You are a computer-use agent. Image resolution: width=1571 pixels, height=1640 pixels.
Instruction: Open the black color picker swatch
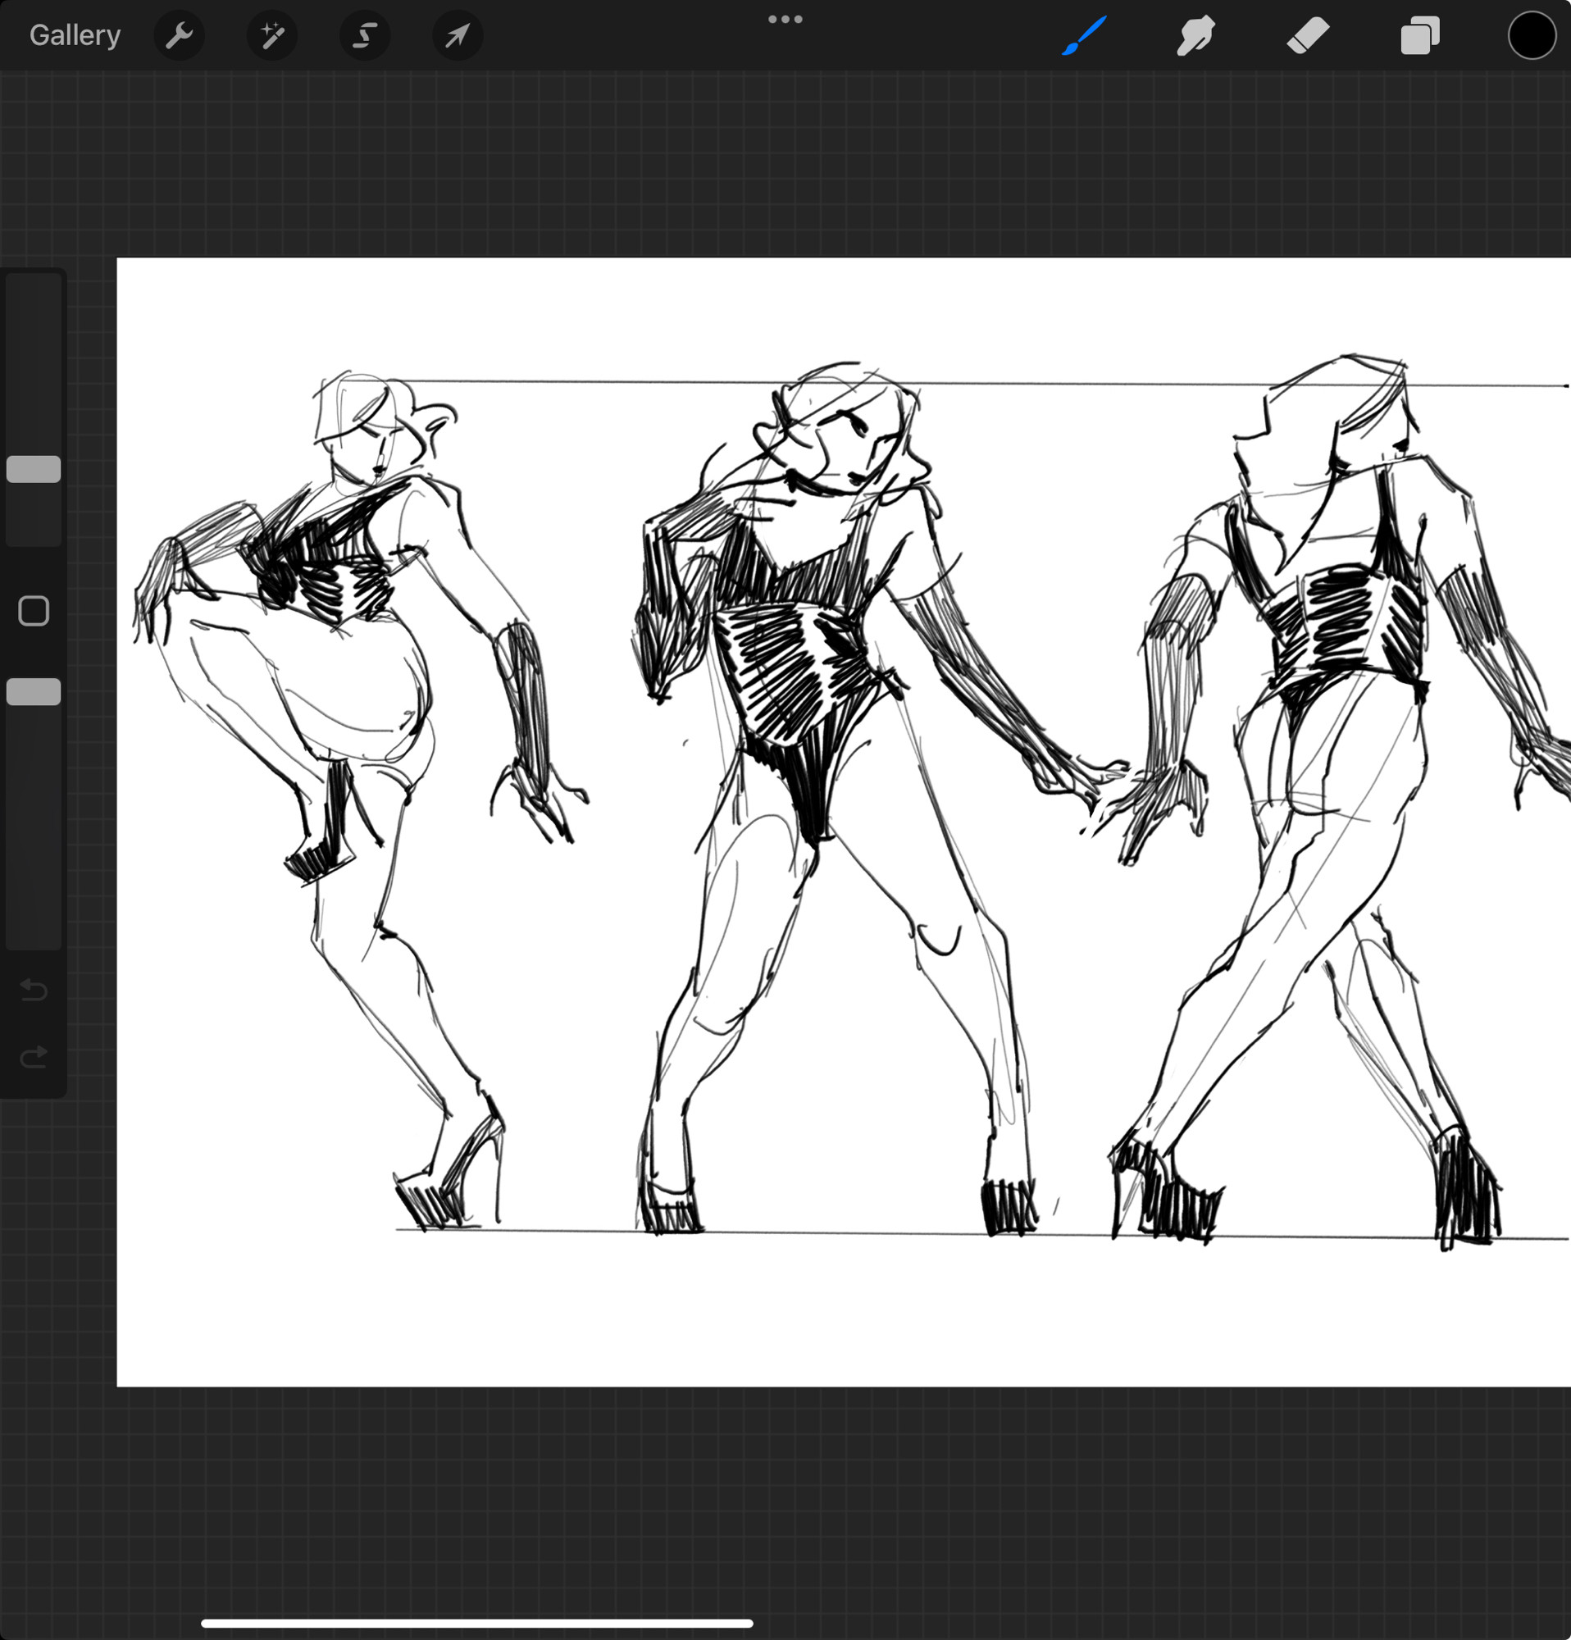tap(1532, 35)
